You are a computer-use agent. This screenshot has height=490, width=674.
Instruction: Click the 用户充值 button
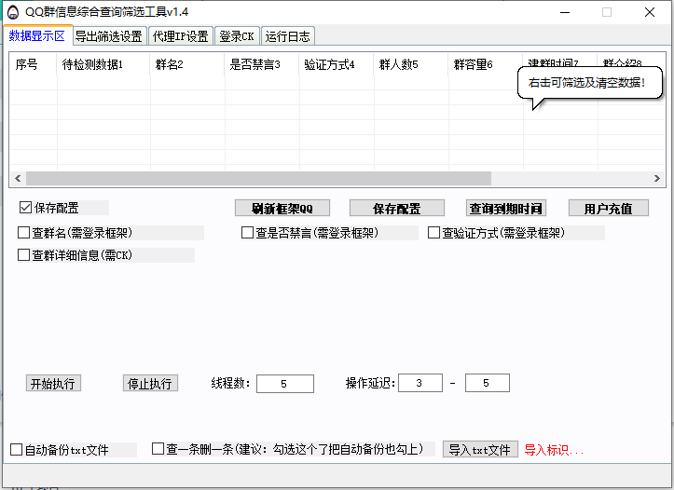tap(608, 208)
